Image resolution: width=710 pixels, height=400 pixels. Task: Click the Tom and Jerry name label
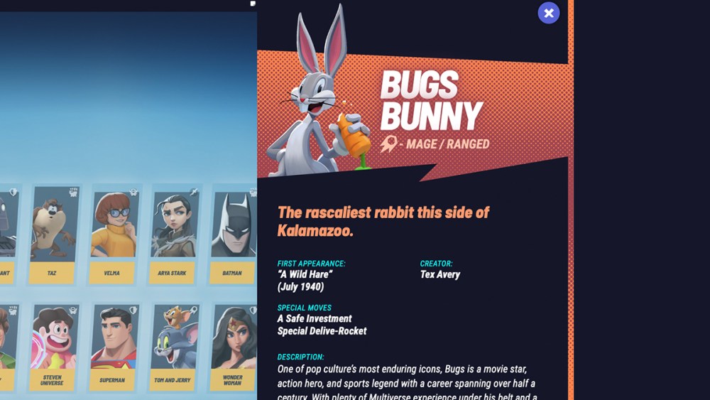172,380
